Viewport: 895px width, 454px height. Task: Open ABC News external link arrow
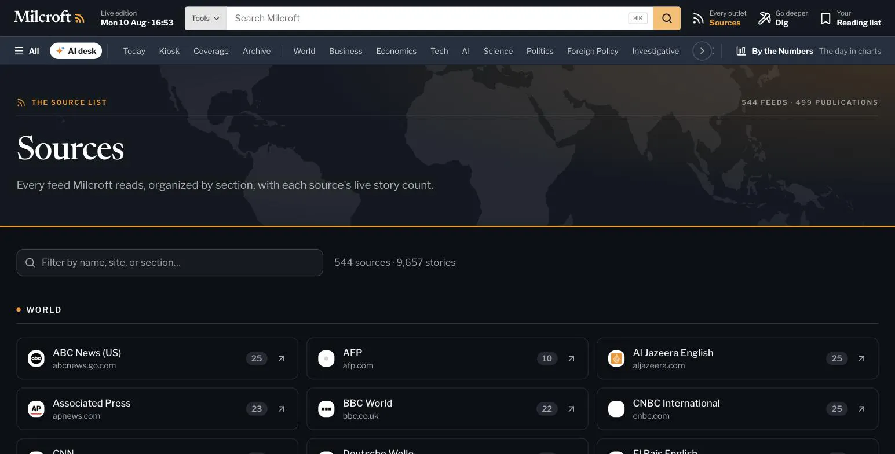[281, 358]
